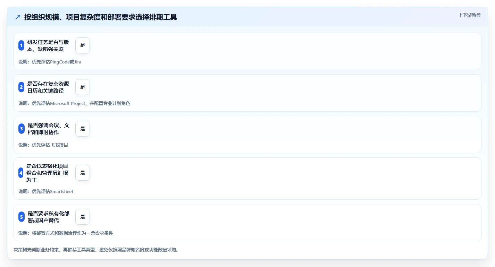Viewport: 495px width, 267px height.
Task: Select step badge 4 for 表格化项目组合
Action: click(x=21, y=173)
